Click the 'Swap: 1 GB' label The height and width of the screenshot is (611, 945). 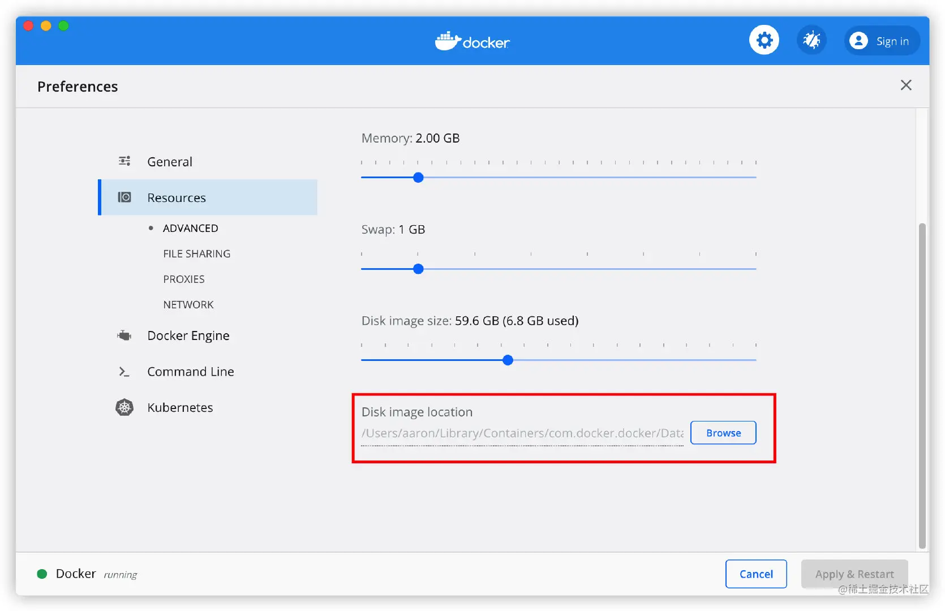click(393, 229)
